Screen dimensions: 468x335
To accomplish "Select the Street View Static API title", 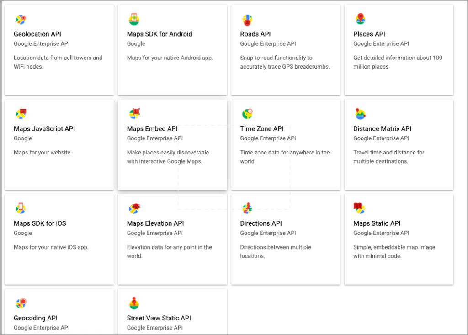I will pyautogui.click(x=159, y=318).
